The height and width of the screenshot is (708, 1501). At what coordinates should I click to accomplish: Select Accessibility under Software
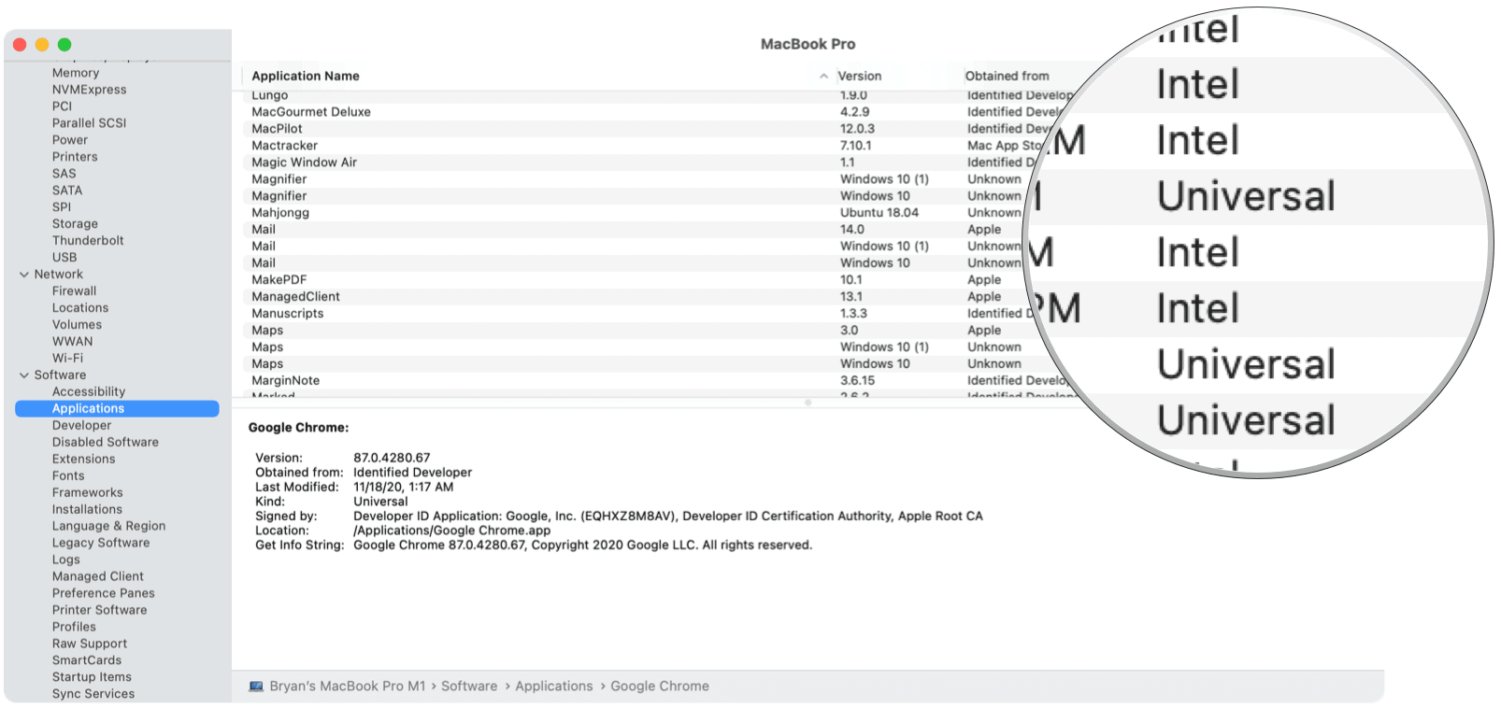point(89,392)
